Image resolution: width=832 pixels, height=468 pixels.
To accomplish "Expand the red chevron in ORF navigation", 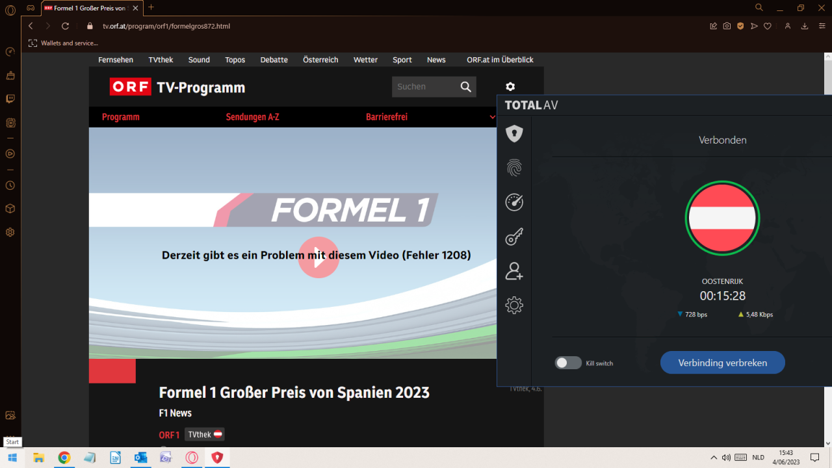I will pos(493,117).
